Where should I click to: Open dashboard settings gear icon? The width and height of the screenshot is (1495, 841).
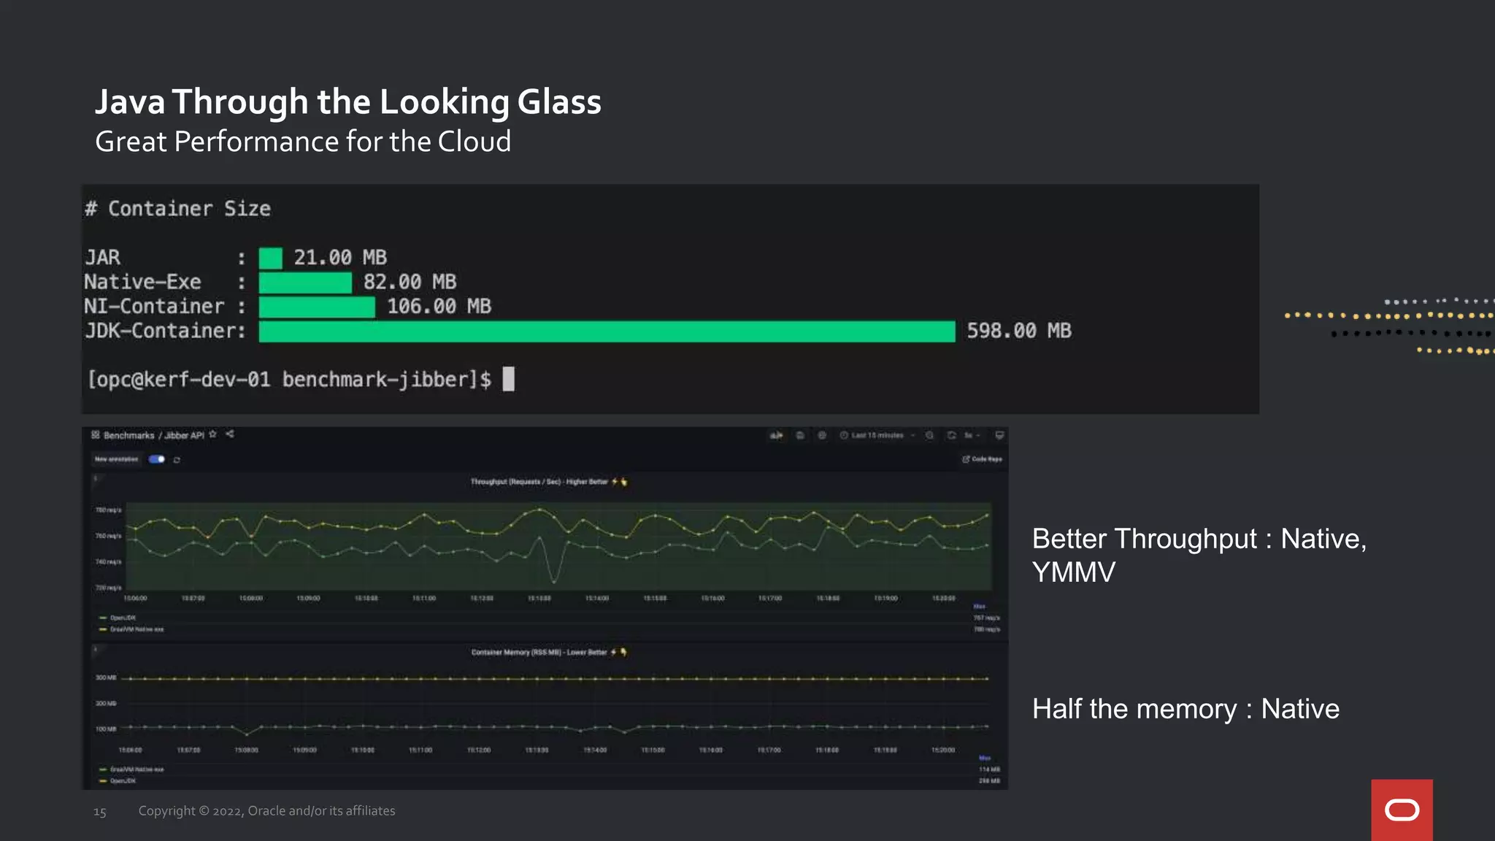pos(822,435)
